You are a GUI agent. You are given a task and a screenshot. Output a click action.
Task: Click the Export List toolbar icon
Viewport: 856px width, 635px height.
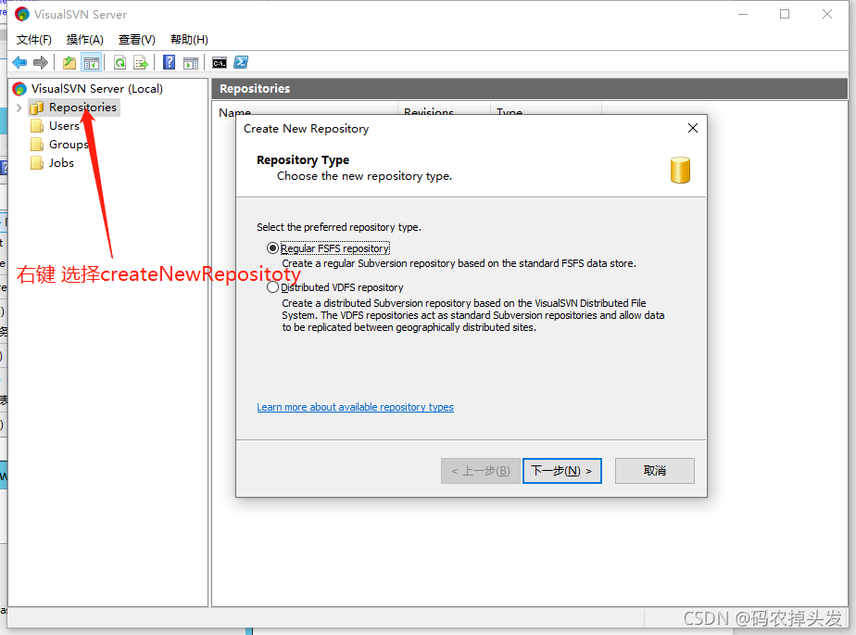click(141, 63)
